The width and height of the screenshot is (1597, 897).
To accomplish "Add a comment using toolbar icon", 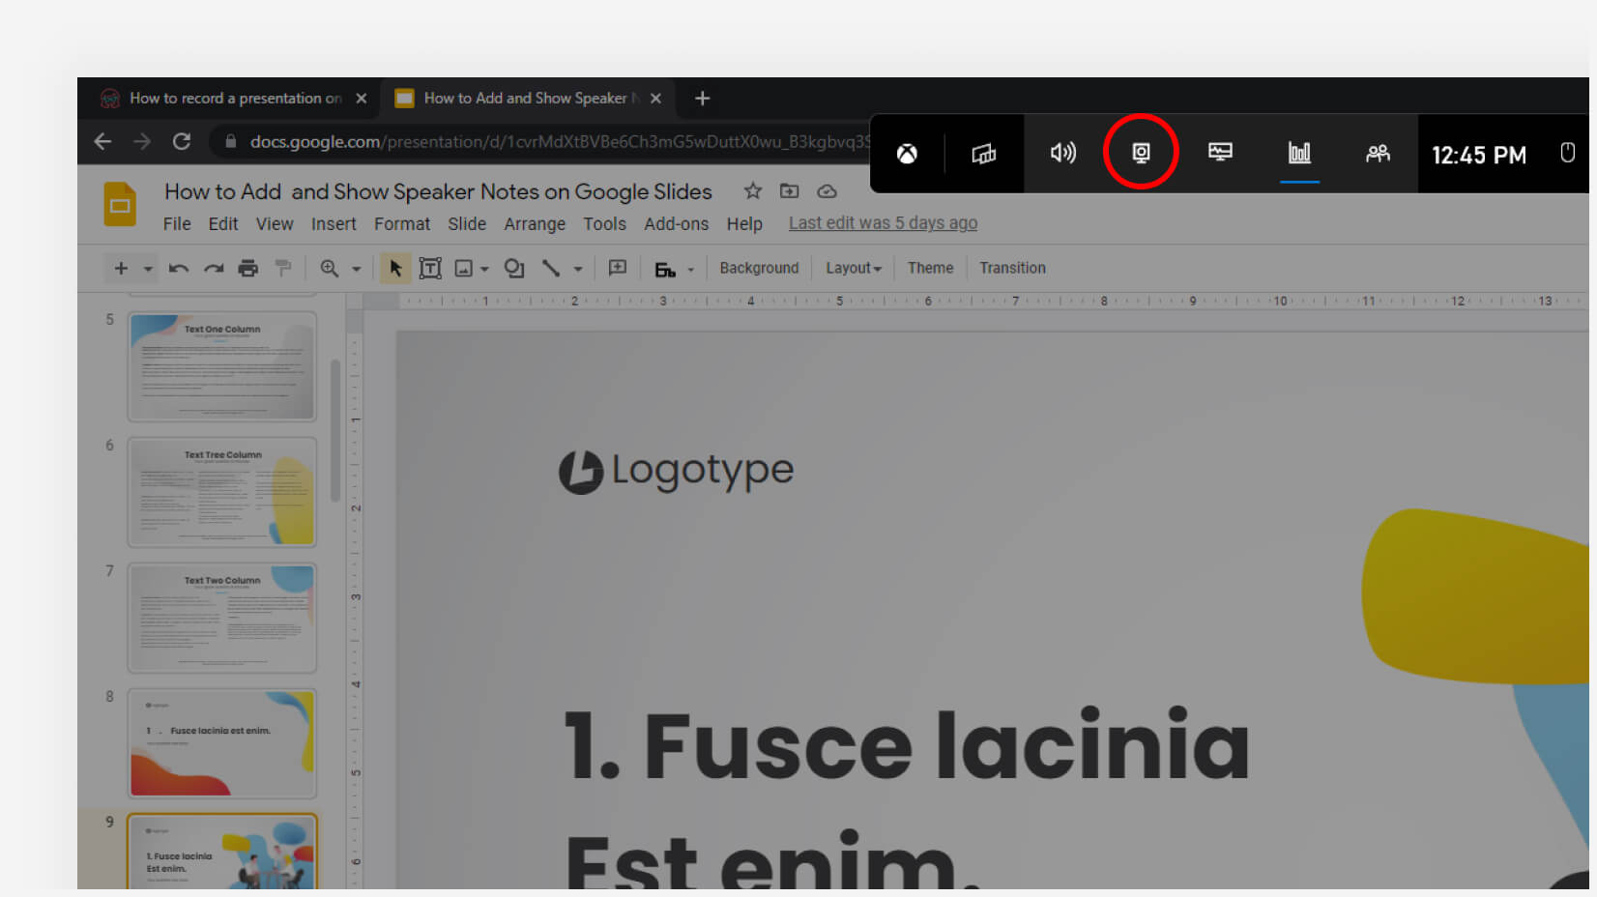I will [x=618, y=269].
